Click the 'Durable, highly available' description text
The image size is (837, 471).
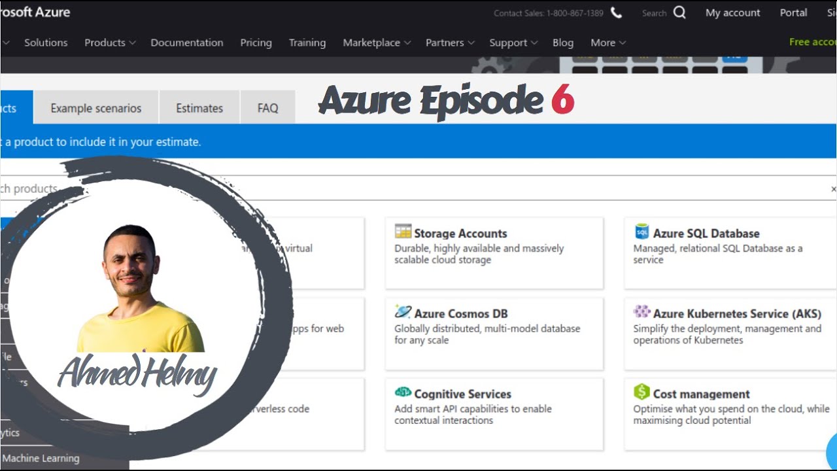pyautogui.click(x=479, y=254)
